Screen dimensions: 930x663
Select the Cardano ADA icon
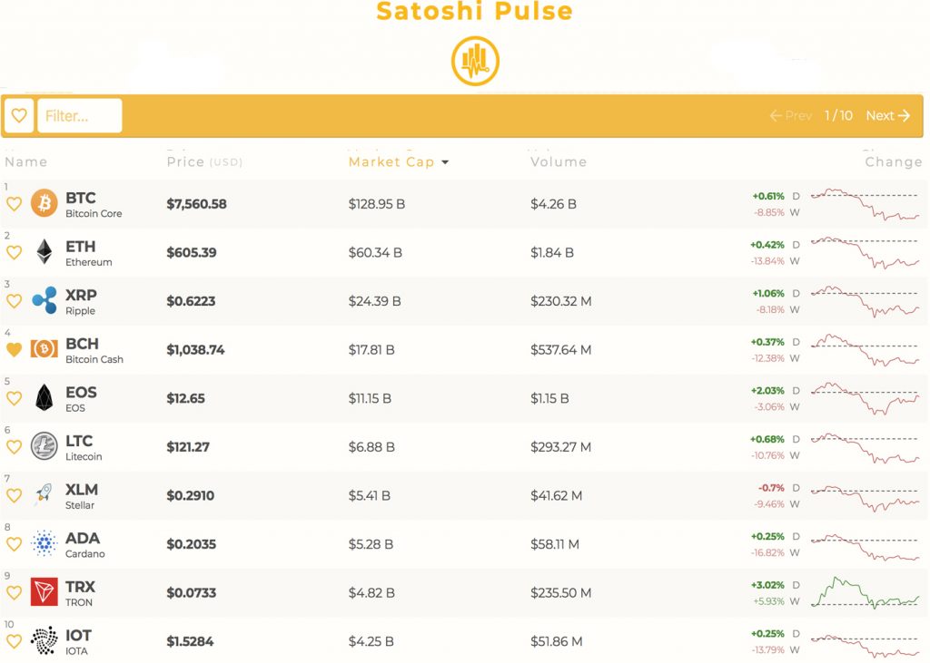pos(44,543)
